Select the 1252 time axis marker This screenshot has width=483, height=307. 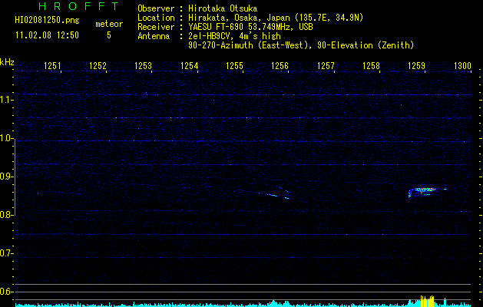pyautogui.click(x=98, y=66)
